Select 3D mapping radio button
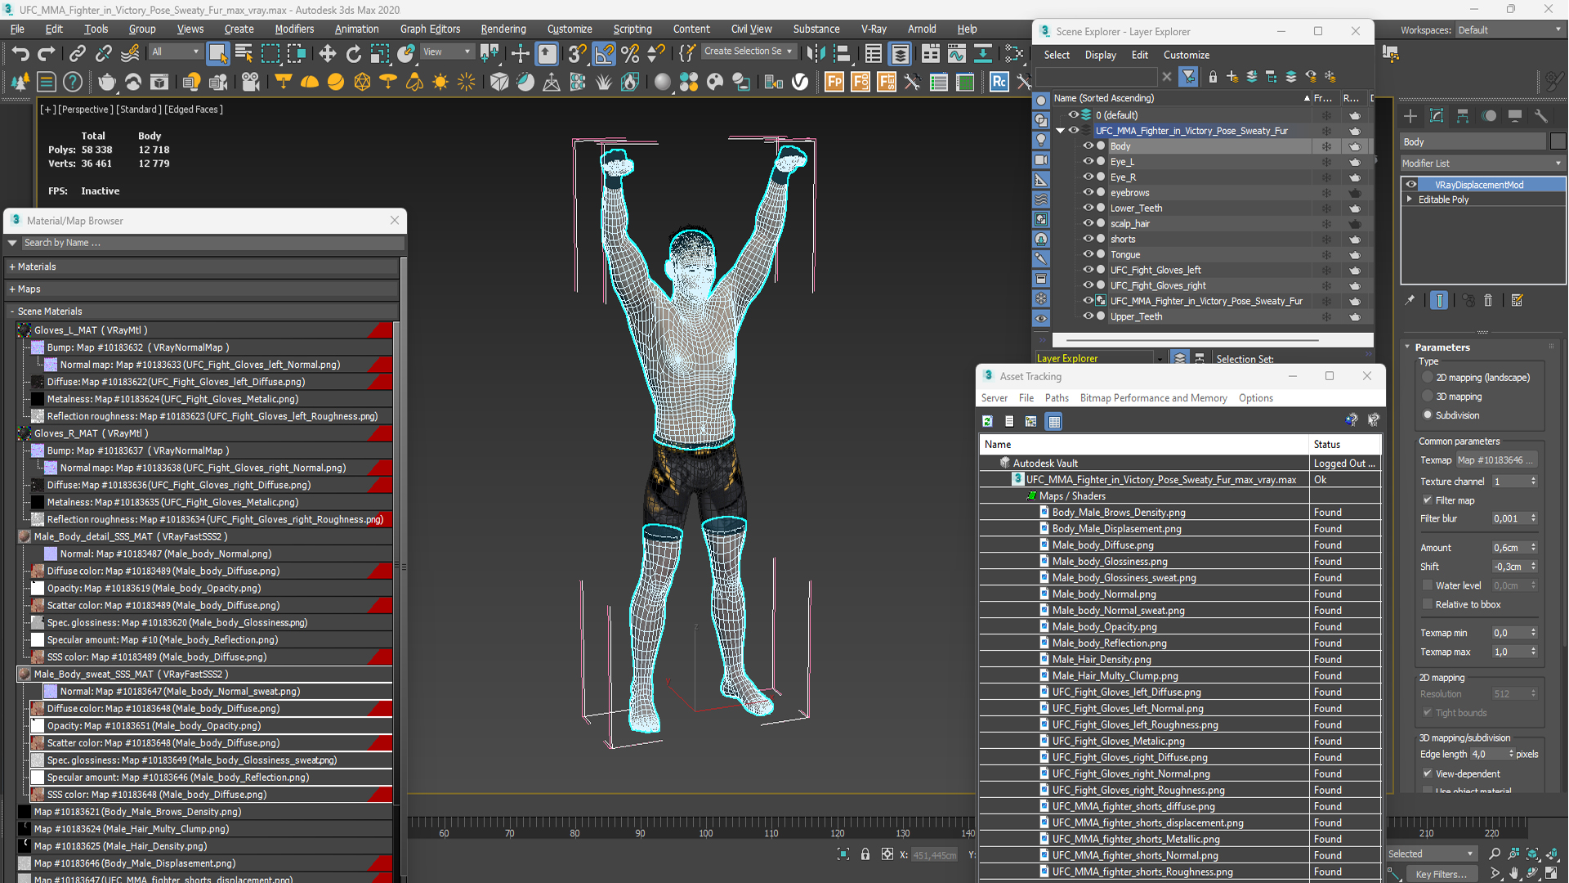This screenshot has width=1569, height=883. (1428, 396)
